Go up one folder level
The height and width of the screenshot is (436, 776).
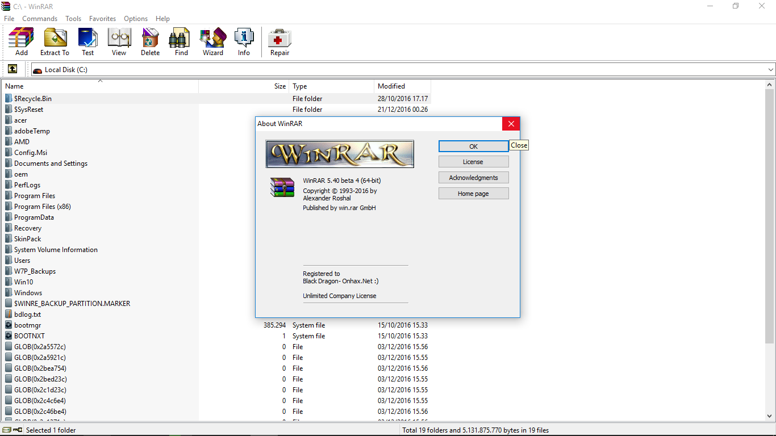[x=12, y=69]
